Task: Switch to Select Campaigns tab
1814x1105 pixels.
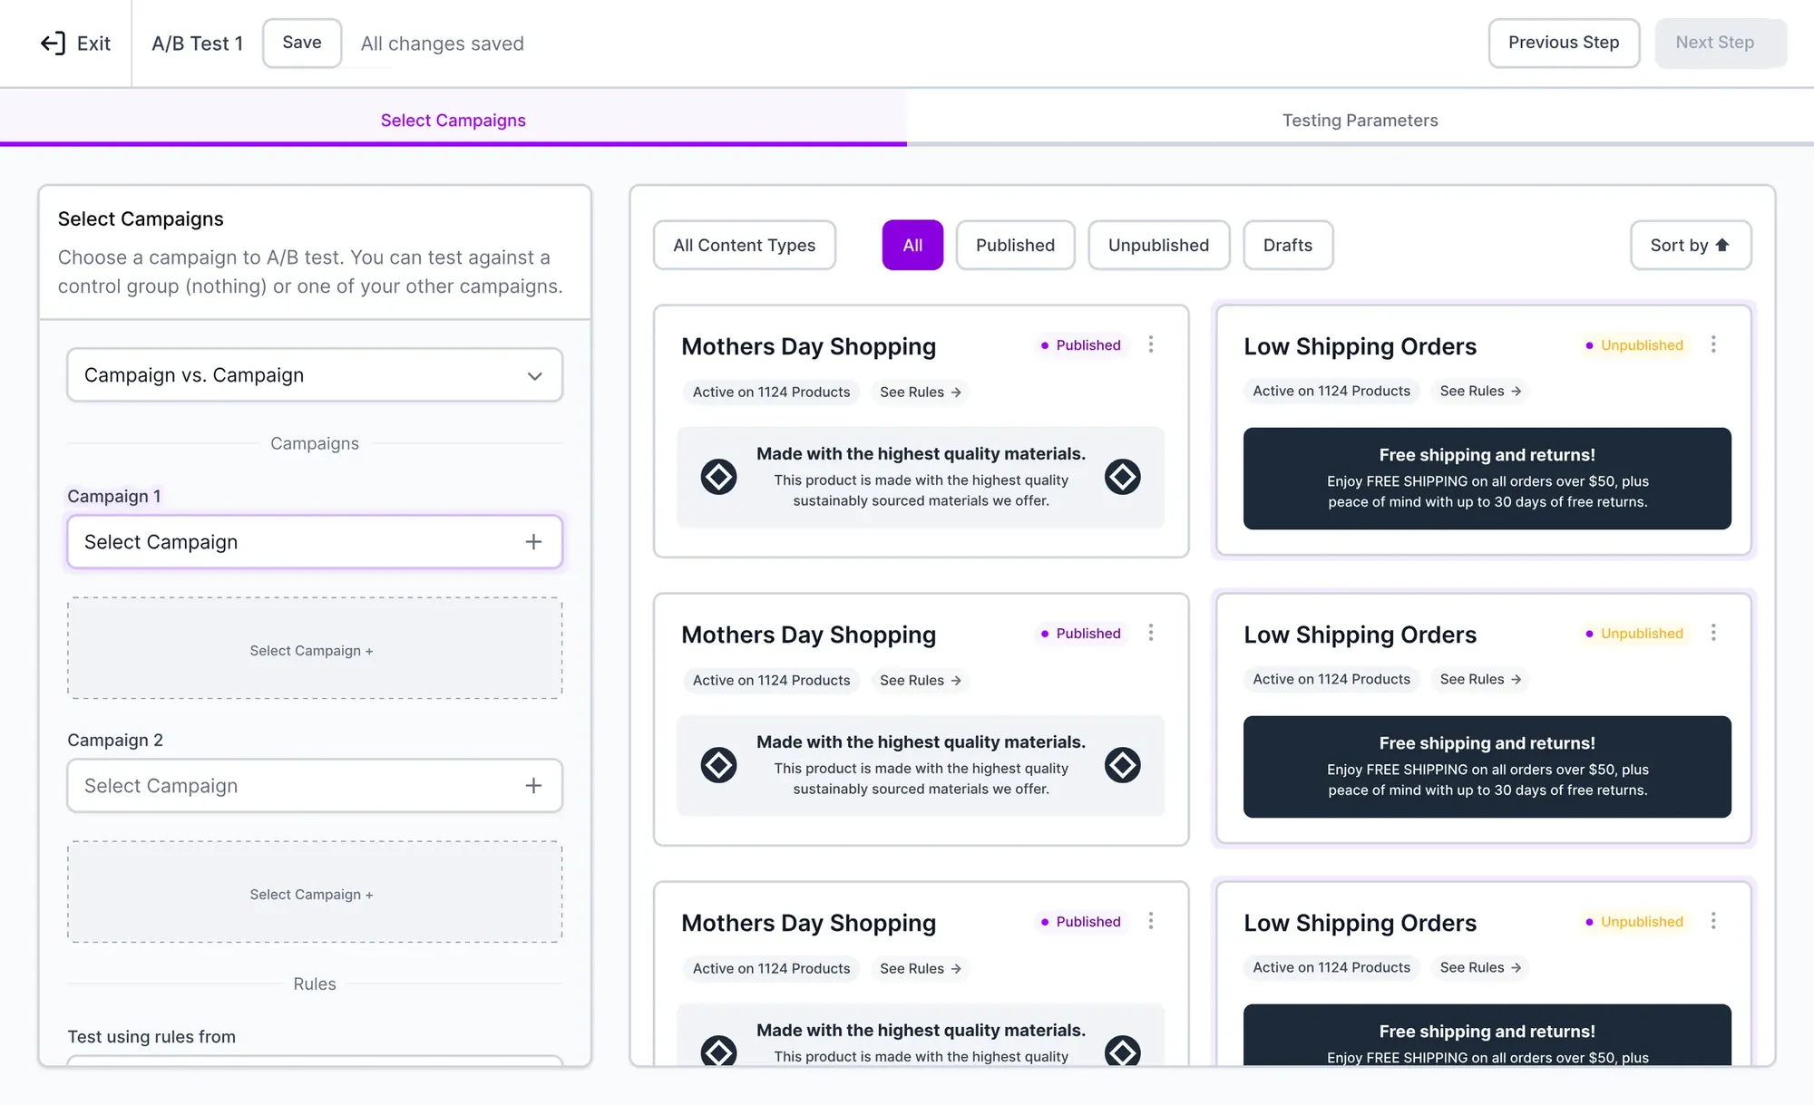Action: (x=453, y=120)
